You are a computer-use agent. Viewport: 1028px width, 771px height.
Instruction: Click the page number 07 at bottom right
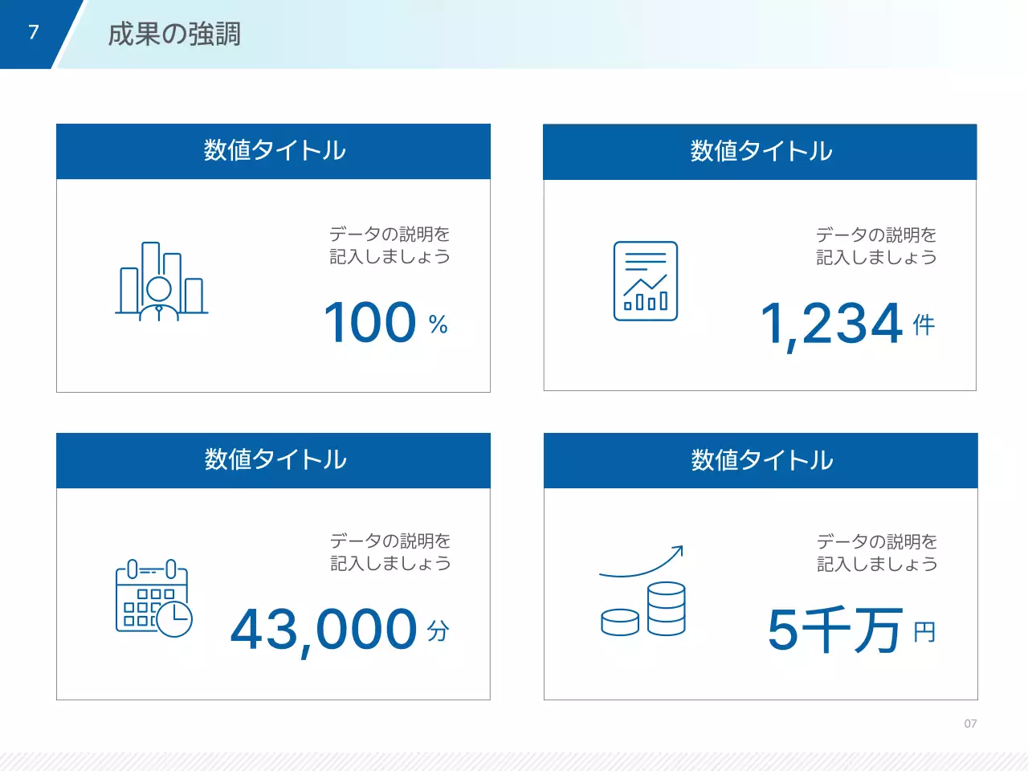[971, 724]
